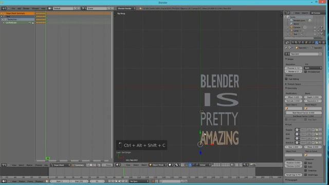
Task: Collapse the Shape panel
Action: [x=290, y=59]
